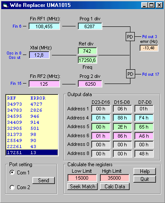The height and width of the screenshot is (203, 165).
Task: Select the Com 1 radio button
Action: [12, 172]
